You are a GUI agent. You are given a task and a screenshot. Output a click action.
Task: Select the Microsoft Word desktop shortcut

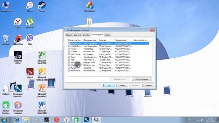[42, 108]
